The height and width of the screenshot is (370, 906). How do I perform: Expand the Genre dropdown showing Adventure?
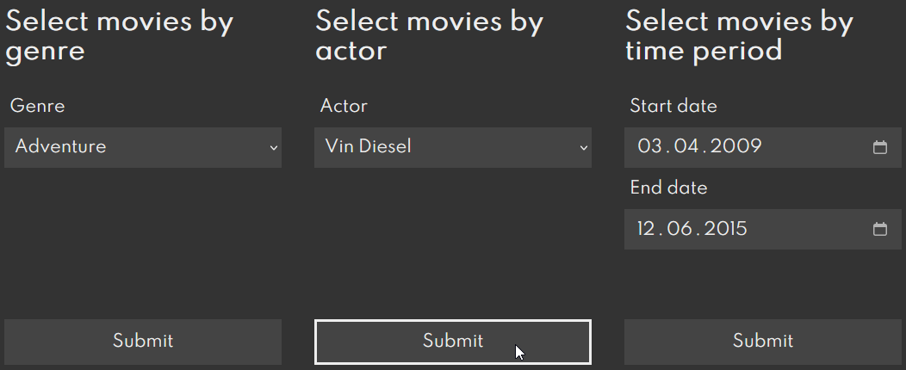tap(142, 147)
